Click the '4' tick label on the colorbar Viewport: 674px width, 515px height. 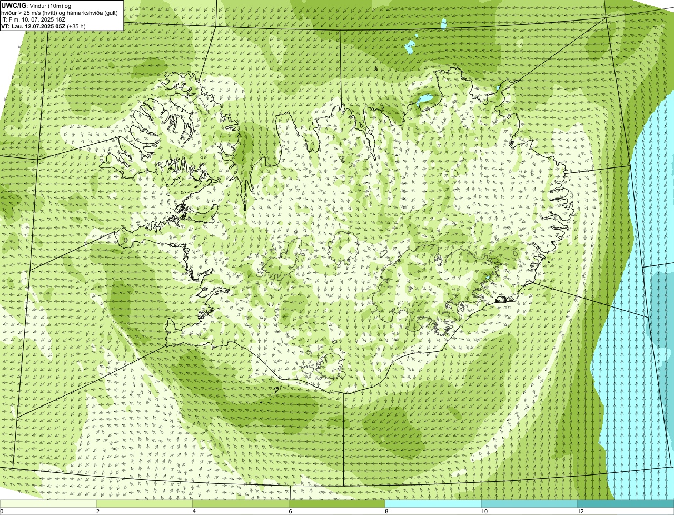pos(194,511)
